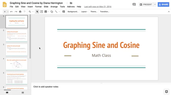Open the Edit menu
The height and width of the screenshot is (95, 171).
coord(17,6)
